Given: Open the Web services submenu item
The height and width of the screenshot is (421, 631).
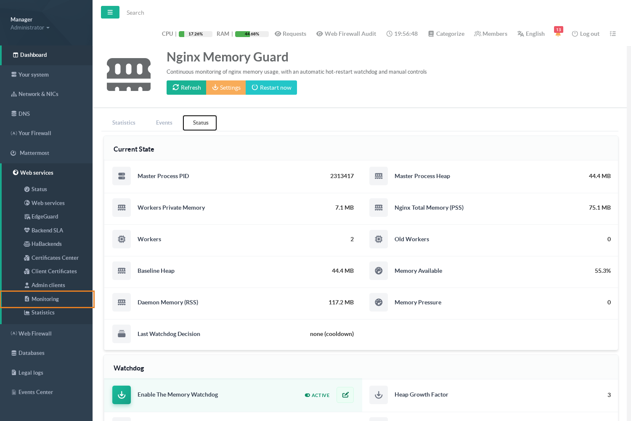Looking at the screenshot, I should pyautogui.click(x=48, y=203).
